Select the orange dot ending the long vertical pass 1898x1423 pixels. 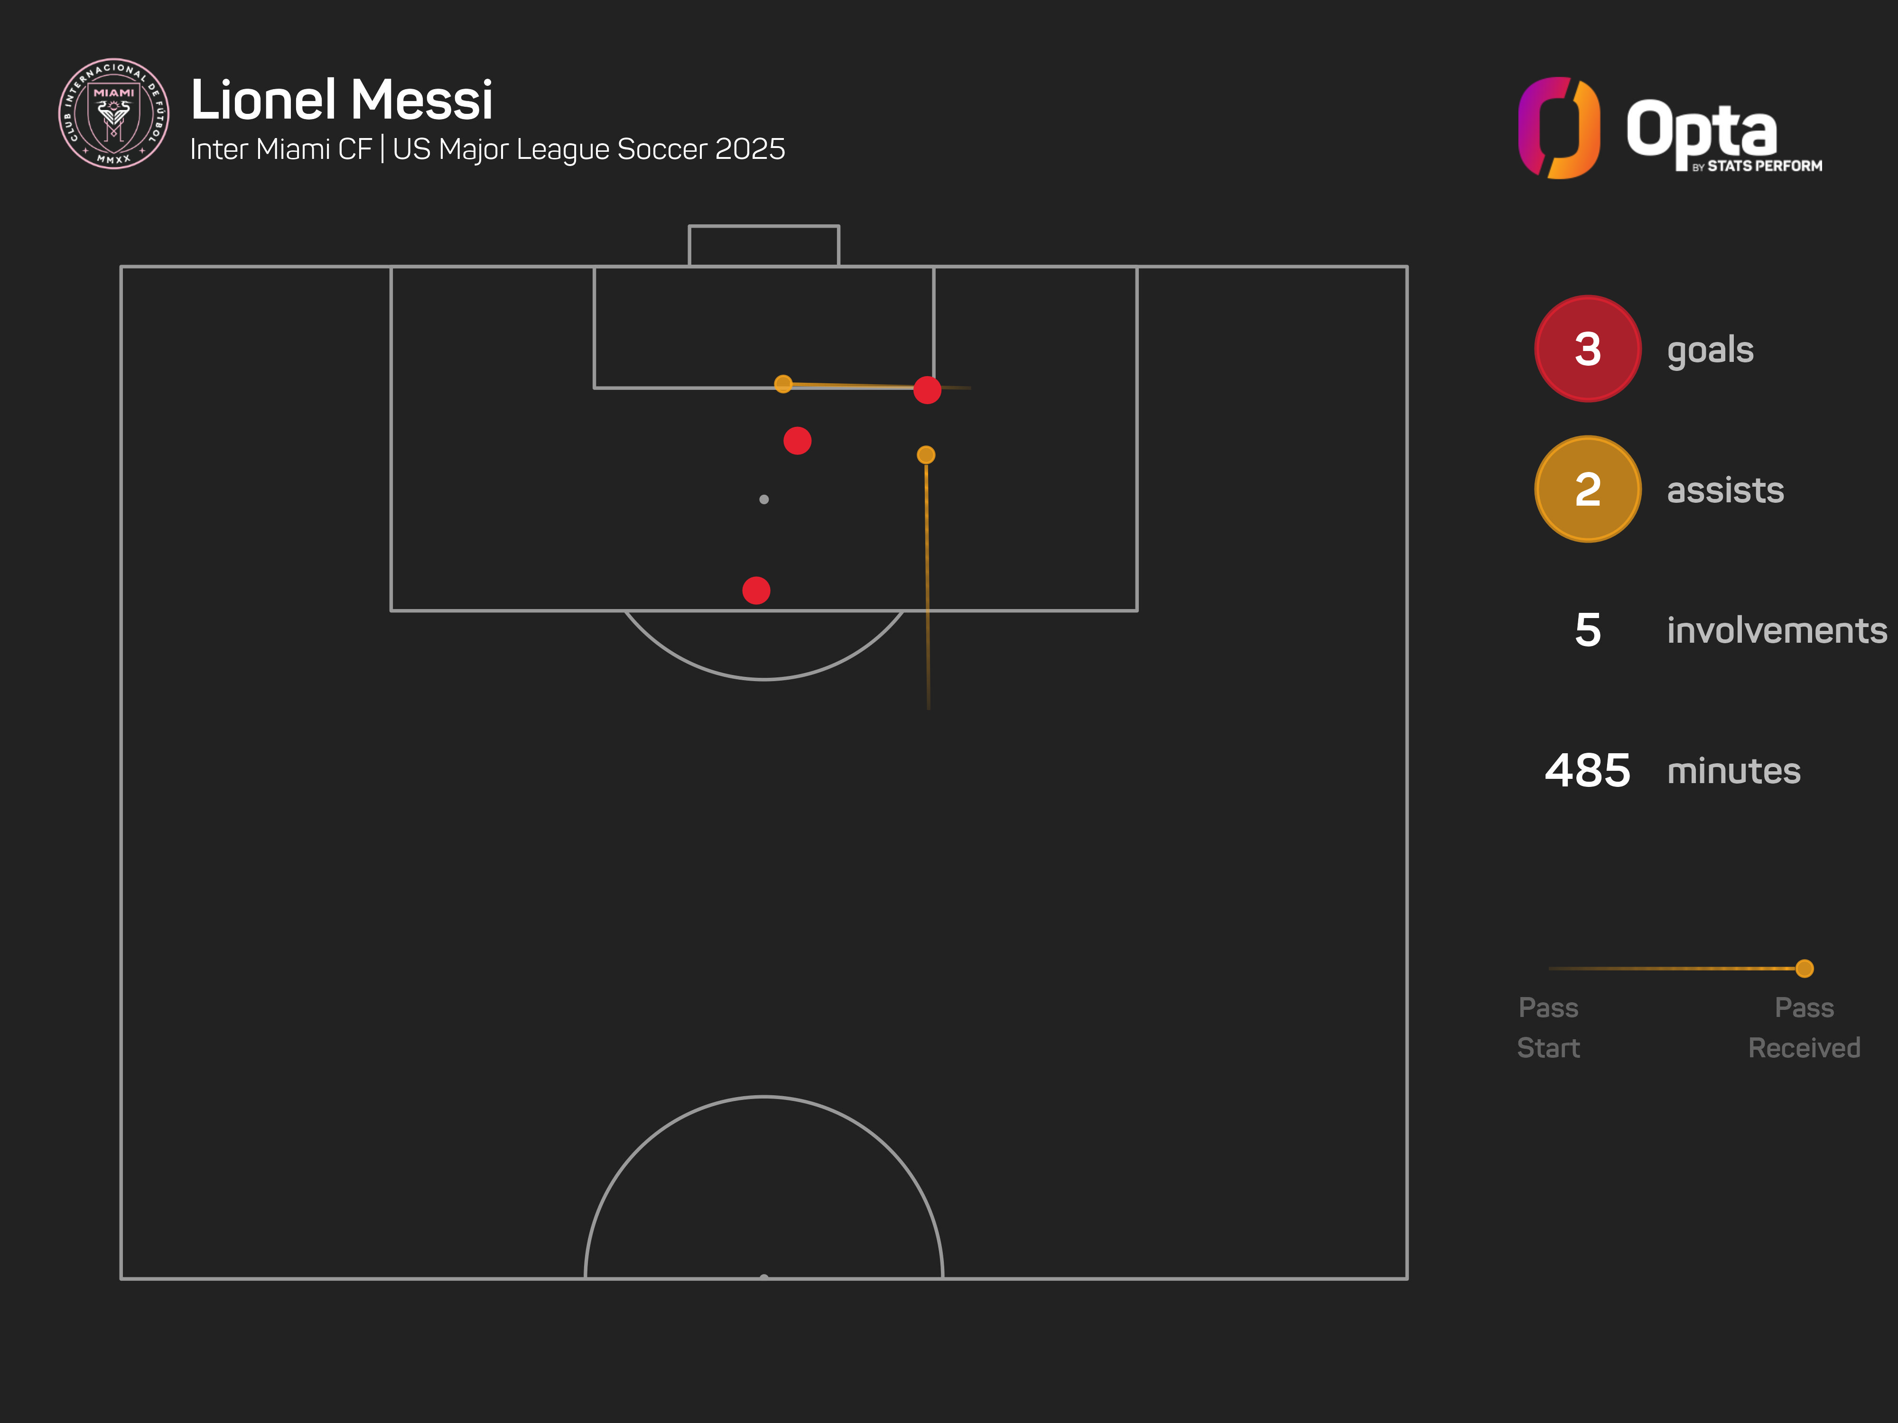[926, 454]
